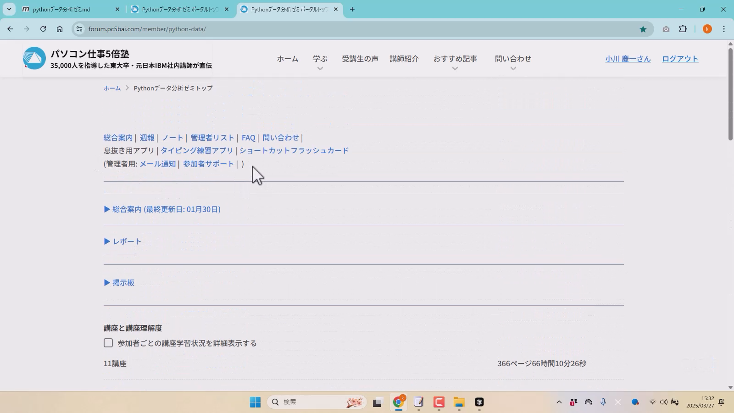Screen dimensions: 734x413
Task: Go to browser home page icon
Action: click(x=60, y=29)
